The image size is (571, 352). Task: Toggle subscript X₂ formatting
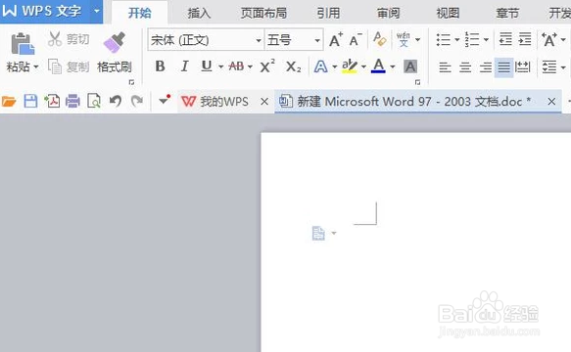tap(294, 67)
